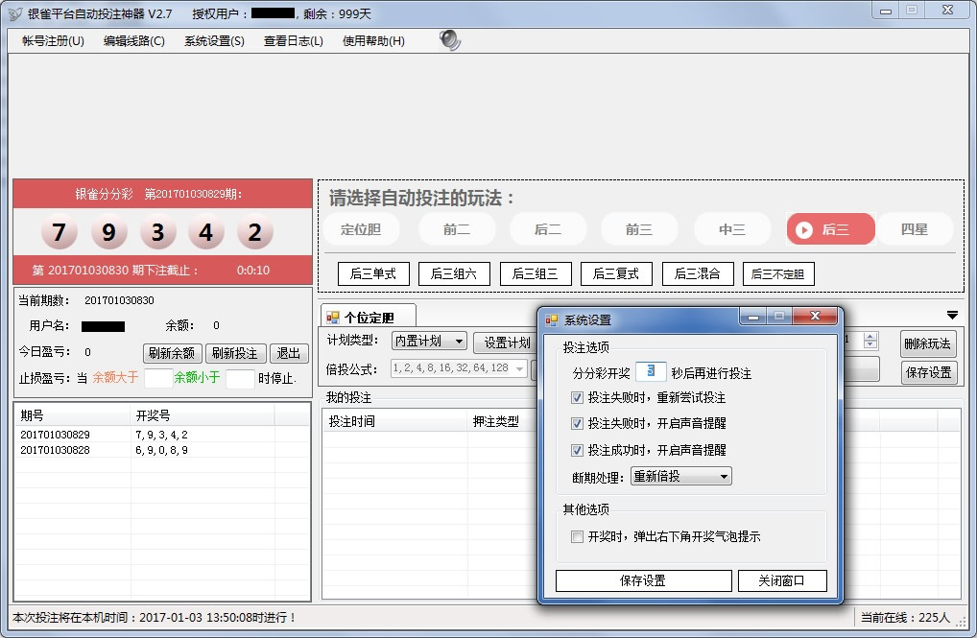Close the 系统设置 dialog with X button
This screenshot has width=977, height=638.
[x=816, y=317]
